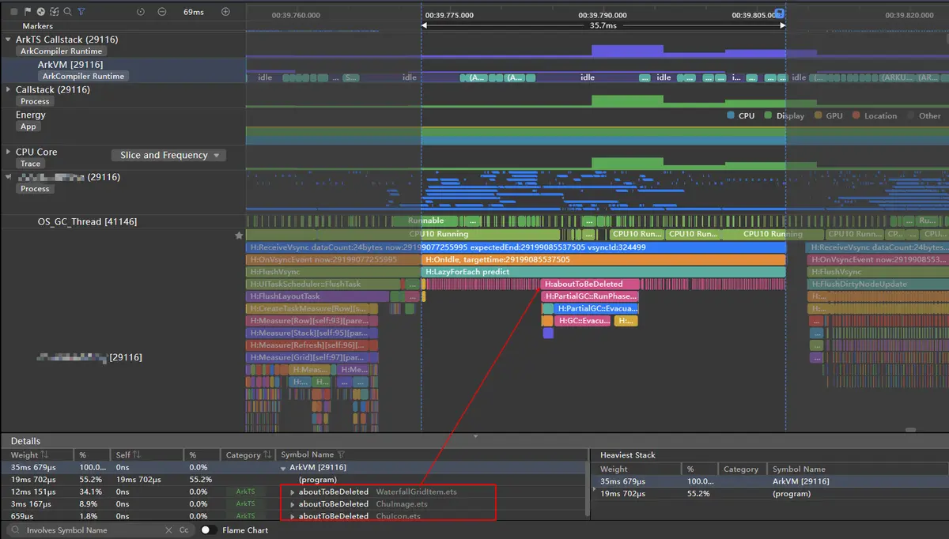Open the Slice and Frequency dropdown

[x=168, y=156]
